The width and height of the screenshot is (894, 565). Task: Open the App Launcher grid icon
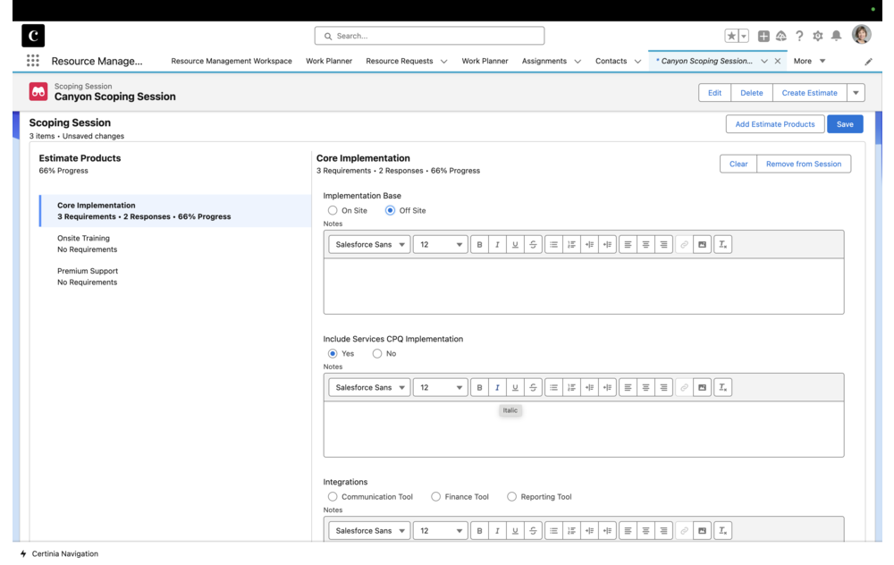pyautogui.click(x=33, y=61)
